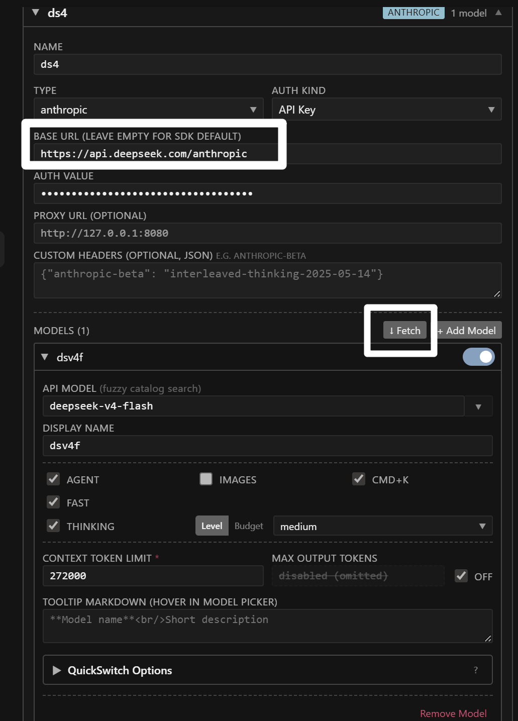
Task: Focus the masked AUTH VALUE field
Action: (x=267, y=193)
